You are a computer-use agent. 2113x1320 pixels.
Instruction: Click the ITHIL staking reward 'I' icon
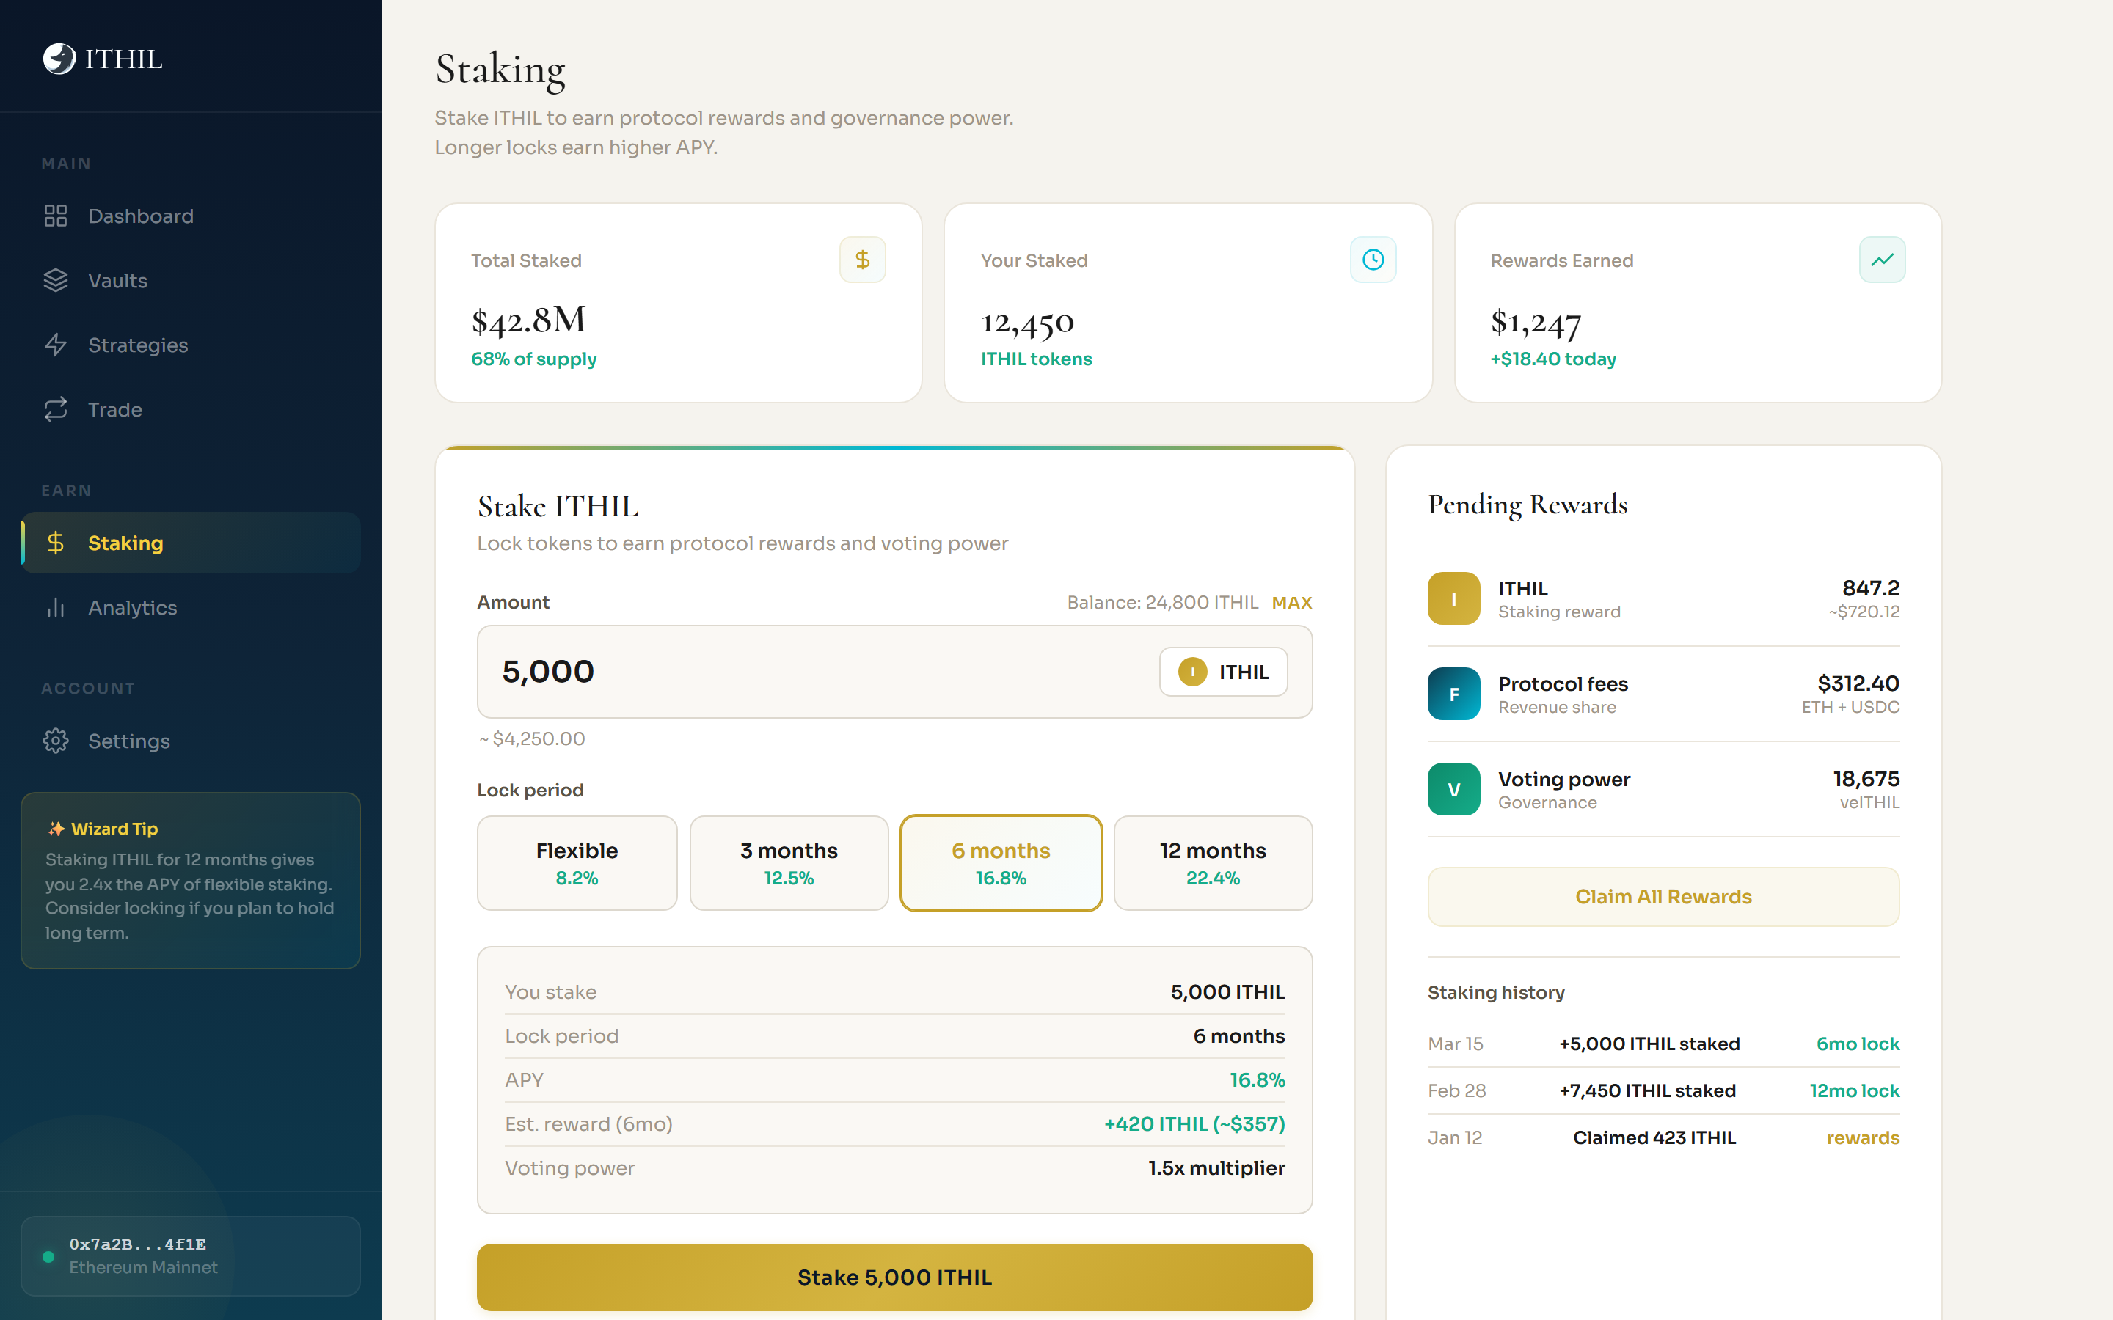coord(1453,598)
